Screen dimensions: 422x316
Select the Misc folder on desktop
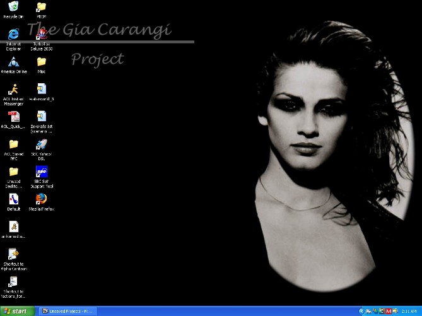pyautogui.click(x=42, y=62)
